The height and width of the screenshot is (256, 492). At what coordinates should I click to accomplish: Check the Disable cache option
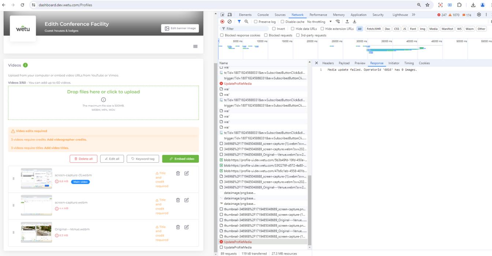point(282,22)
